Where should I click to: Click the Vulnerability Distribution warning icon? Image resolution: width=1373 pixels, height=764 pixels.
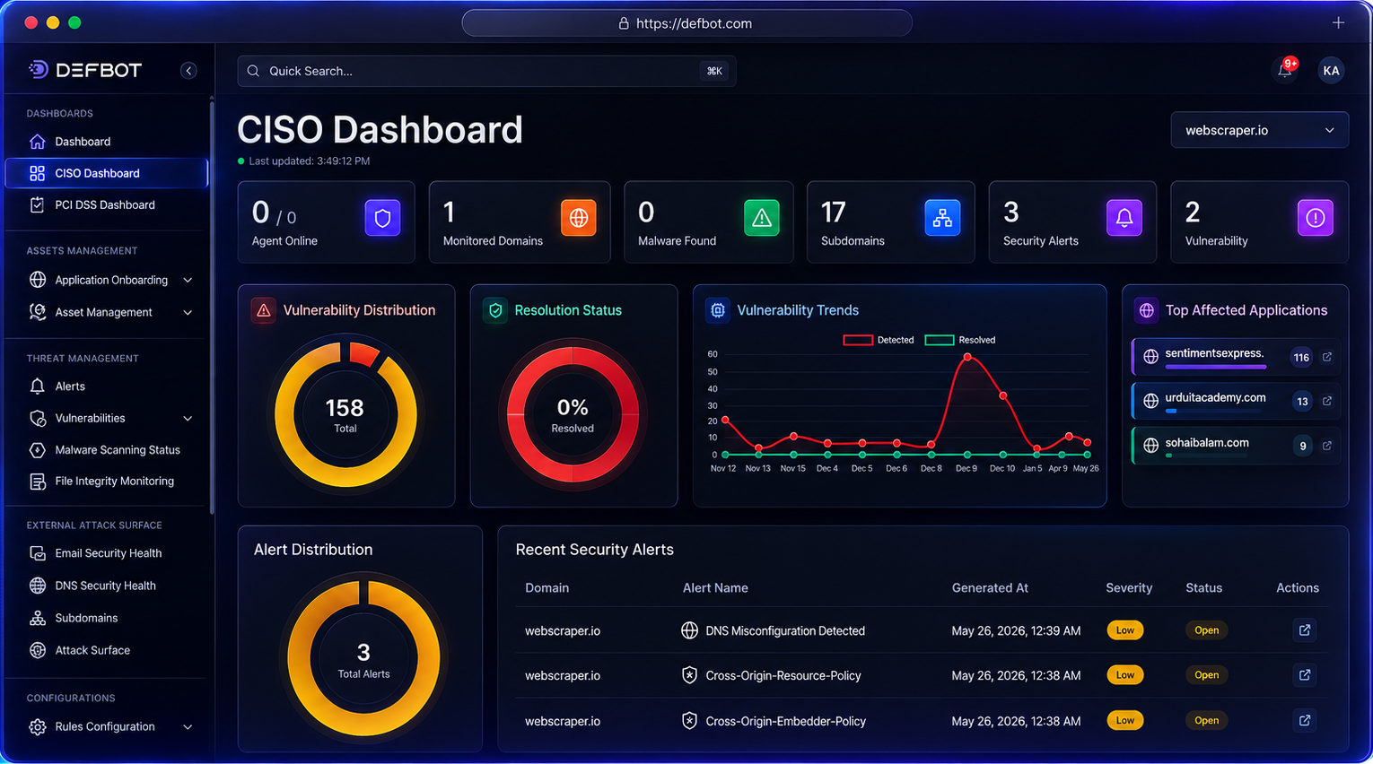pyautogui.click(x=264, y=310)
